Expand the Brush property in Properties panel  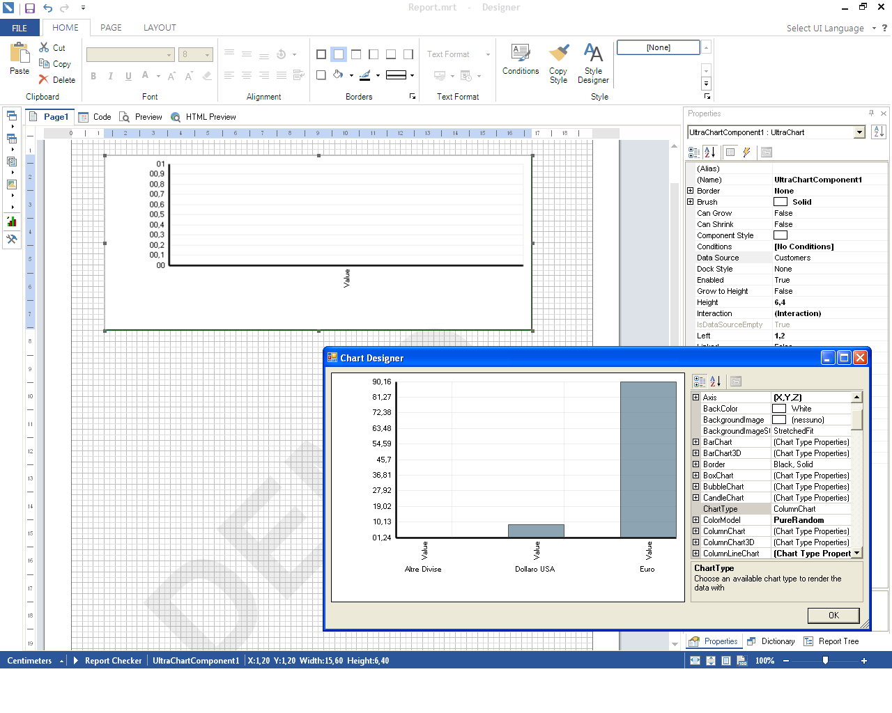pos(691,202)
